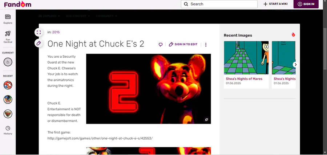Viewport: 327px width, 155px height.
Task: Click SIGN IN TO EDIT
Action: coord(183,44)
